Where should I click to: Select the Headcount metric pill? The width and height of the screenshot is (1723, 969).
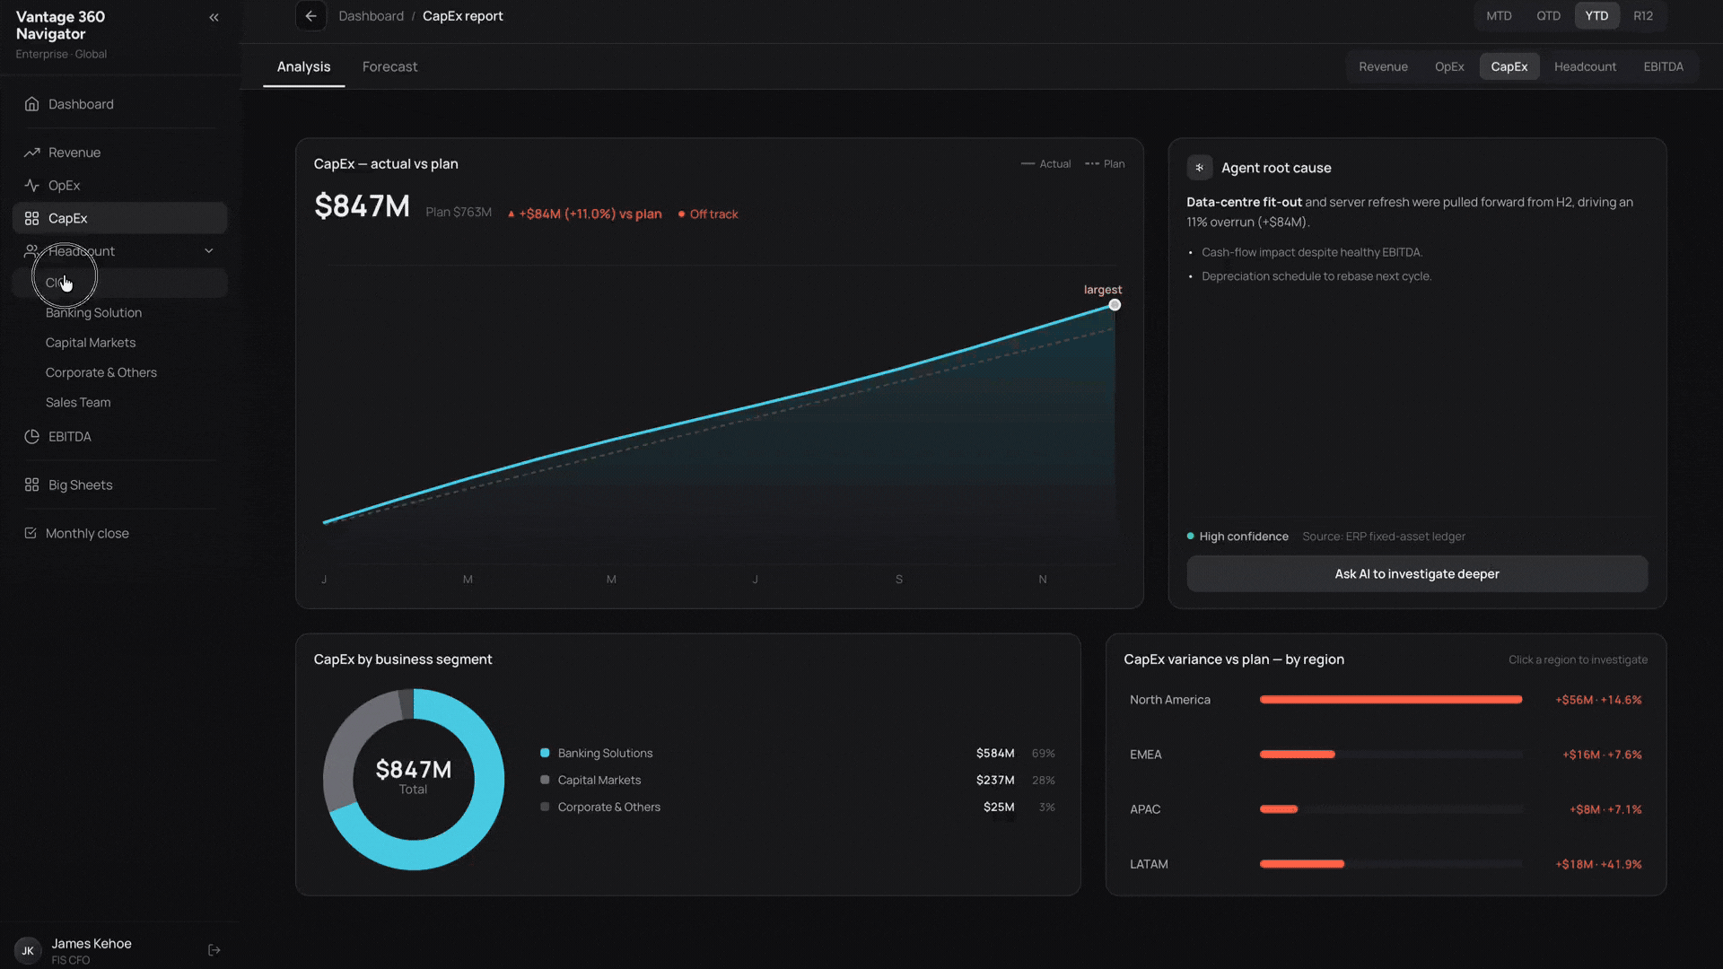click(x=1585, y=66)
